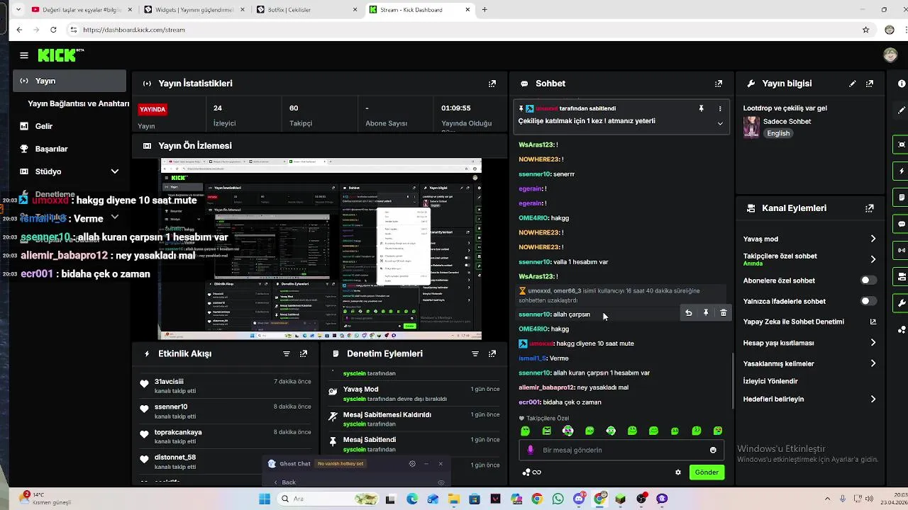Switch to the Widgets browser tab
This screenshot has height=510, width=908.
[x=194, y=10]
